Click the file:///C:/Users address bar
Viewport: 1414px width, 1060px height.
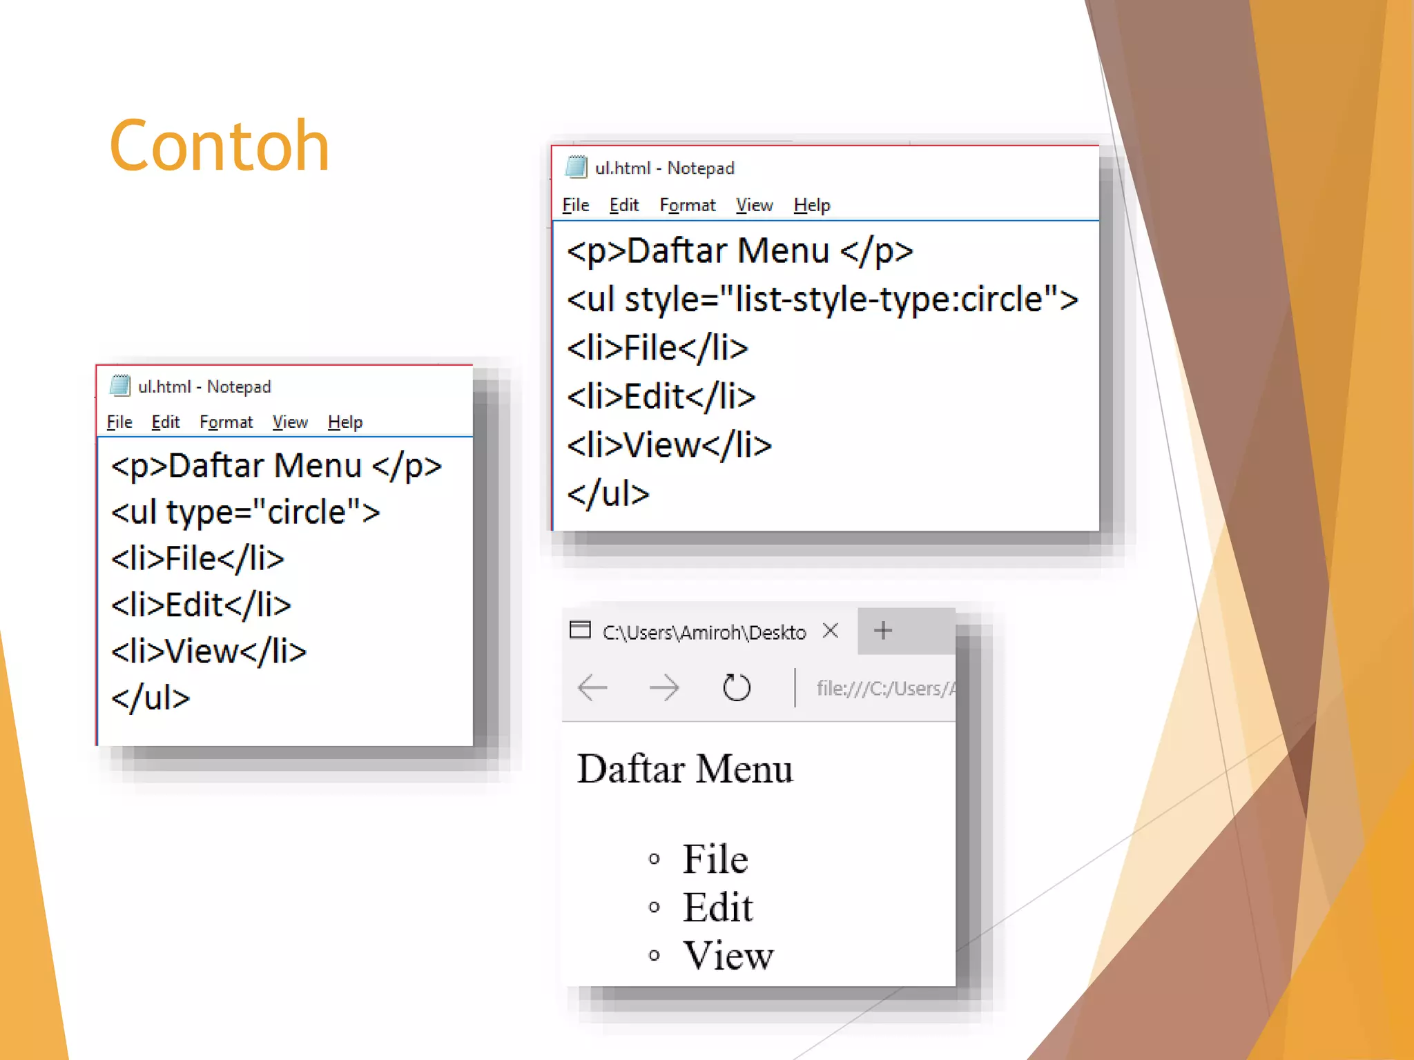(x=884, y=688)
